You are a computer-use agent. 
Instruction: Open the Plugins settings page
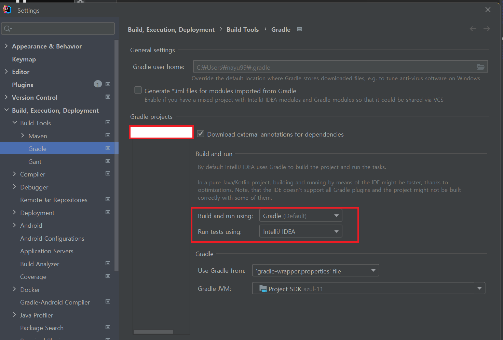23,85
